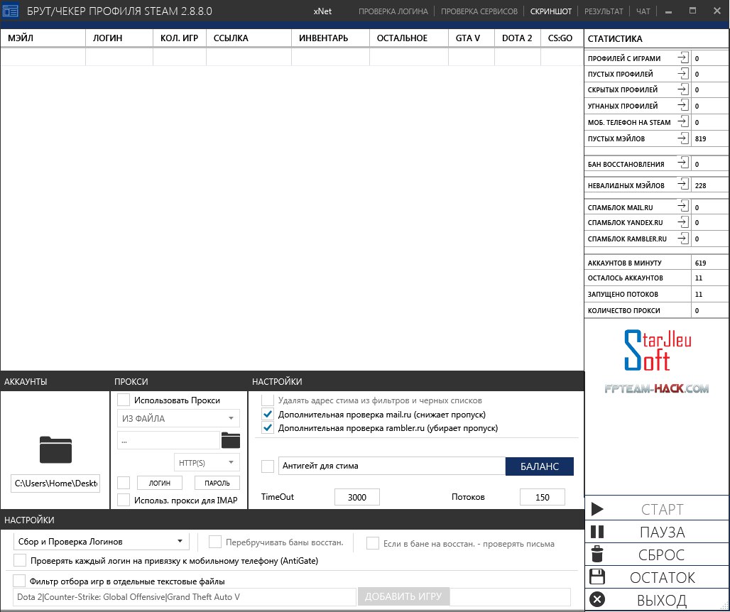Viewport: 730px width, 612px height.
Task: Save remainder with ОСТАТОК text
Action: pos(662,577)
